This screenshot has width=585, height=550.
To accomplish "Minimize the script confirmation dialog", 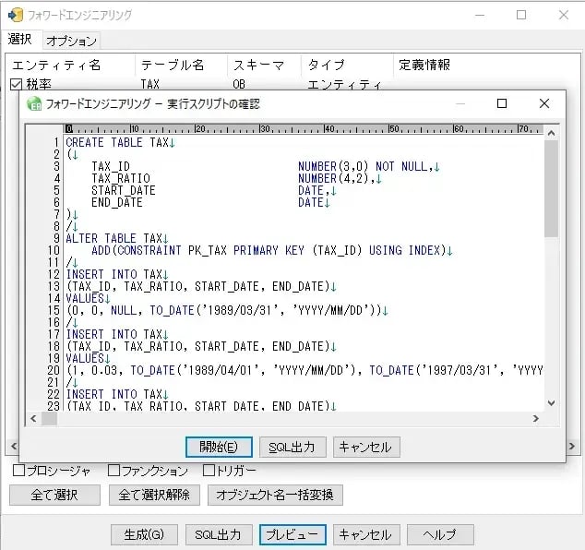I will pos(460,103).
